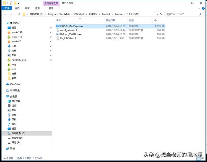The image size is (207, 162).
Task: Open the 素材 folder
Action: [14, 78]
